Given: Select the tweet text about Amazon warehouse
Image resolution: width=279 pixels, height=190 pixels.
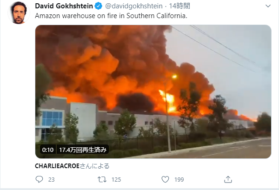Looking at the screenshot, I should 111,16.
